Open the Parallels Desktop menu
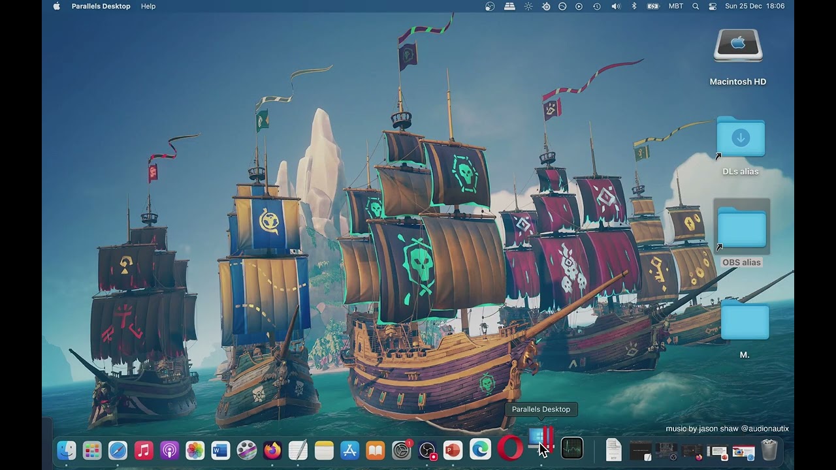836x470 pixels. (101, 6)
